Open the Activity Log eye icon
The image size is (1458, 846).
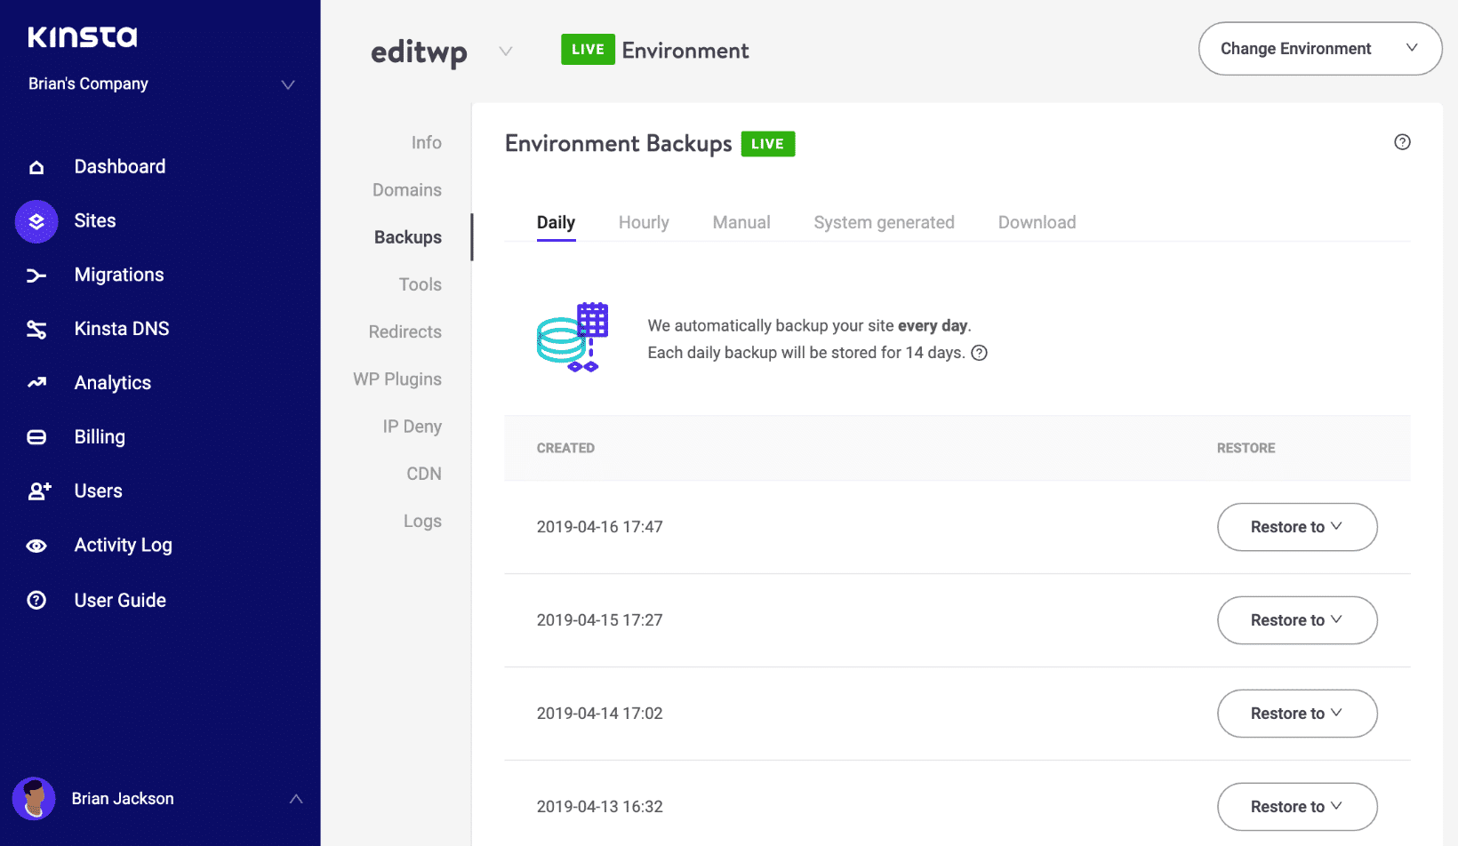point(36,545)
